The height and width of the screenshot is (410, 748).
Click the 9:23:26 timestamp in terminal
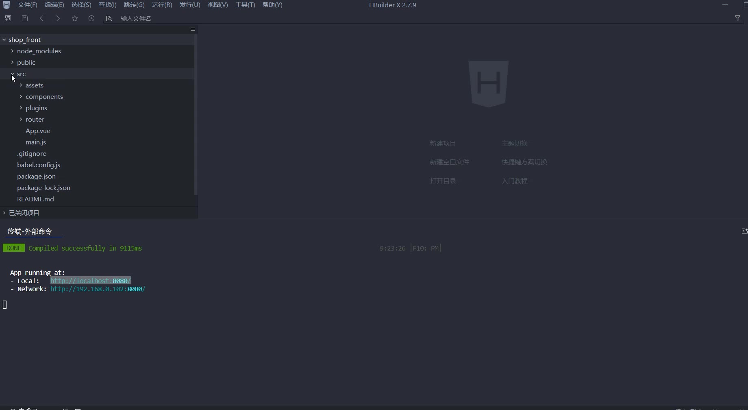click(x=392, y=248)
